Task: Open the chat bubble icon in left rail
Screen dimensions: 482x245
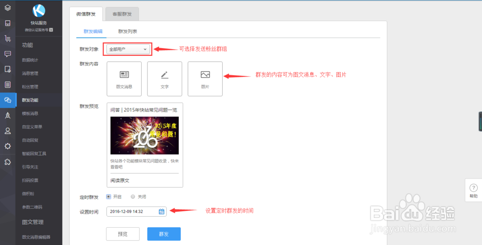Action: coord(8,54)
